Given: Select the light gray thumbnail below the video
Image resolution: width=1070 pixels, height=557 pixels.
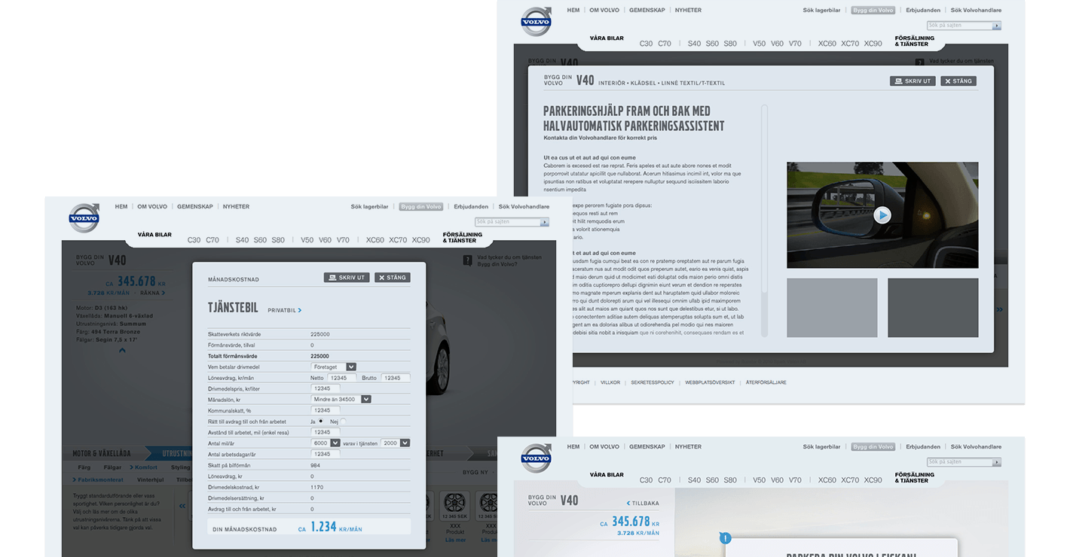Looking at the screenshot, I should click(x=832, y=308).
